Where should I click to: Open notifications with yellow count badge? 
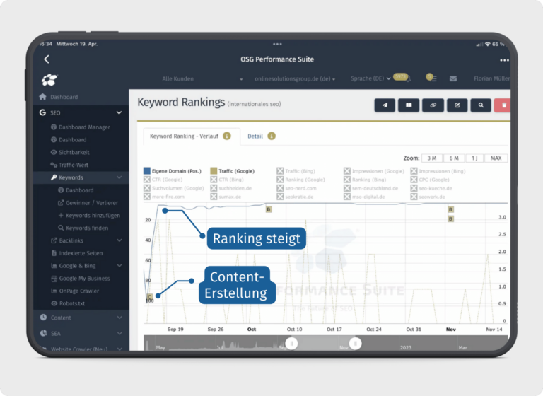coord(402,77)
